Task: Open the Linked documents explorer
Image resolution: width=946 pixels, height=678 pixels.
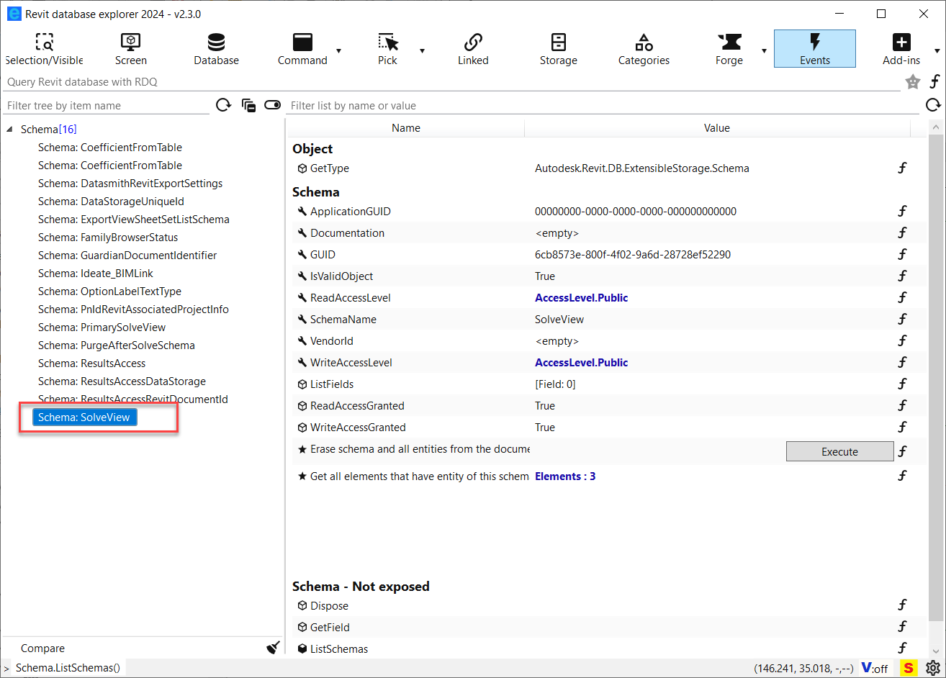Action: tap(472, 48)
